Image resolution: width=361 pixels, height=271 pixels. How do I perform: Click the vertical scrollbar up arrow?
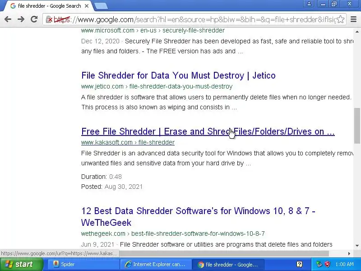pyautogui.click(x=357, y=31)
